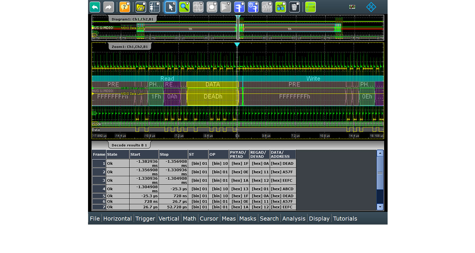
Task: Click the delete trash can icon
Action: [x=294, y=7]
